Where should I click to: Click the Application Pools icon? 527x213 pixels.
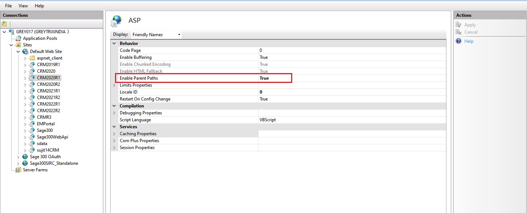pos(18,38)
